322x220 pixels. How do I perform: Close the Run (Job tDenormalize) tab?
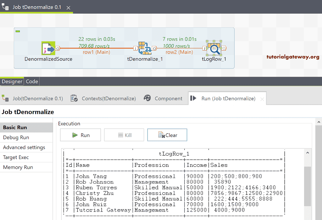coord(262,99)
